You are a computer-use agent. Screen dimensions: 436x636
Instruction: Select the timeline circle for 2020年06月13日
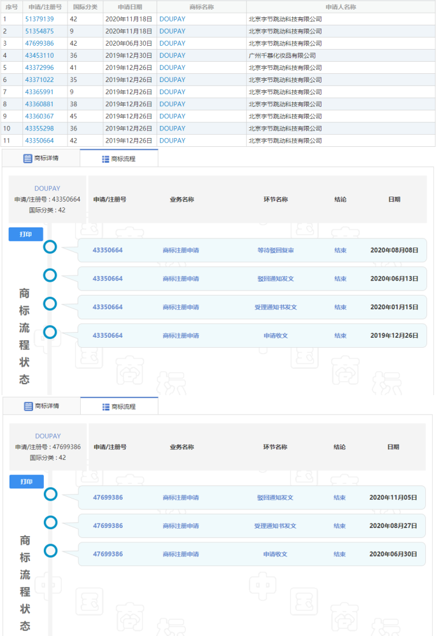click(x=50, y=275)
